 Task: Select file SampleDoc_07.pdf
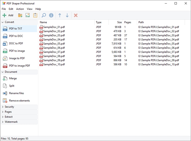[54, 52]
